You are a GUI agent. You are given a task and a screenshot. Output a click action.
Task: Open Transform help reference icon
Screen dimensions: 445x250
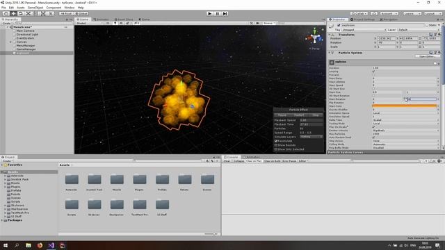[x=431, y=35]
